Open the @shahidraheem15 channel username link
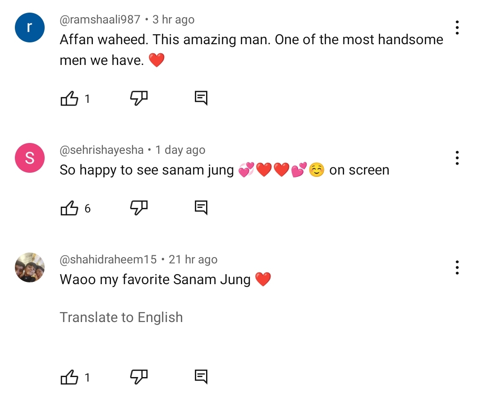Viewport: 487px width, 396px height. coord(108,259)
